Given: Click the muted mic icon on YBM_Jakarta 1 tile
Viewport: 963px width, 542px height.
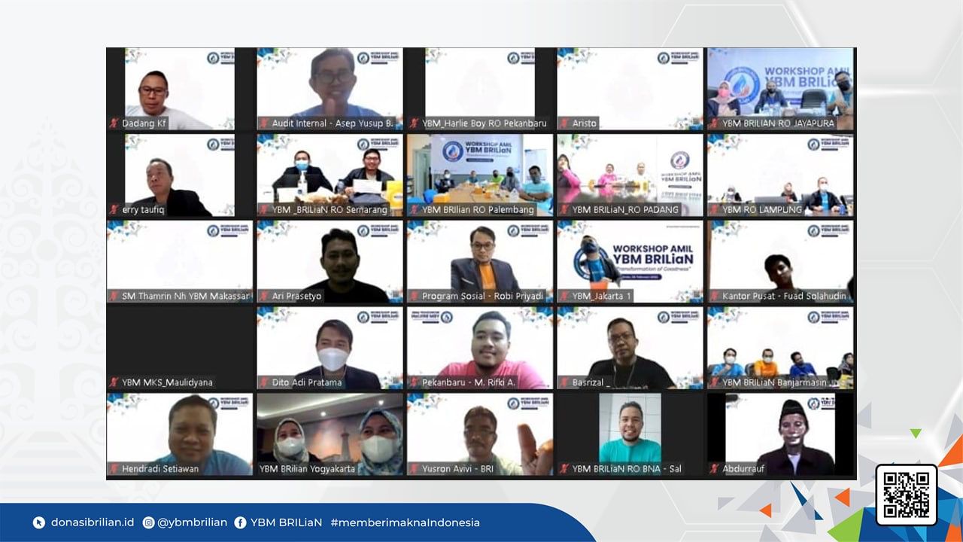Looking at the screenshot, I should coord(563,295).
